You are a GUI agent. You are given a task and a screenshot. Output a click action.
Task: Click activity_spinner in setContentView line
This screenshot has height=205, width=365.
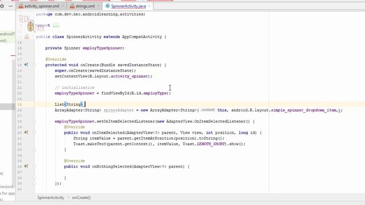coord(129,76)
